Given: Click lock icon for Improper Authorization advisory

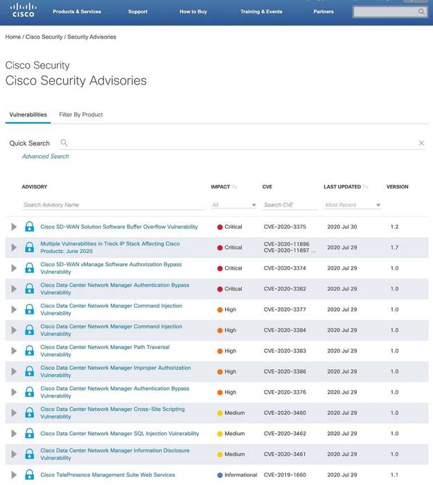Looking at the screenshot, I should pyautogui.click(x=29, y=371).
